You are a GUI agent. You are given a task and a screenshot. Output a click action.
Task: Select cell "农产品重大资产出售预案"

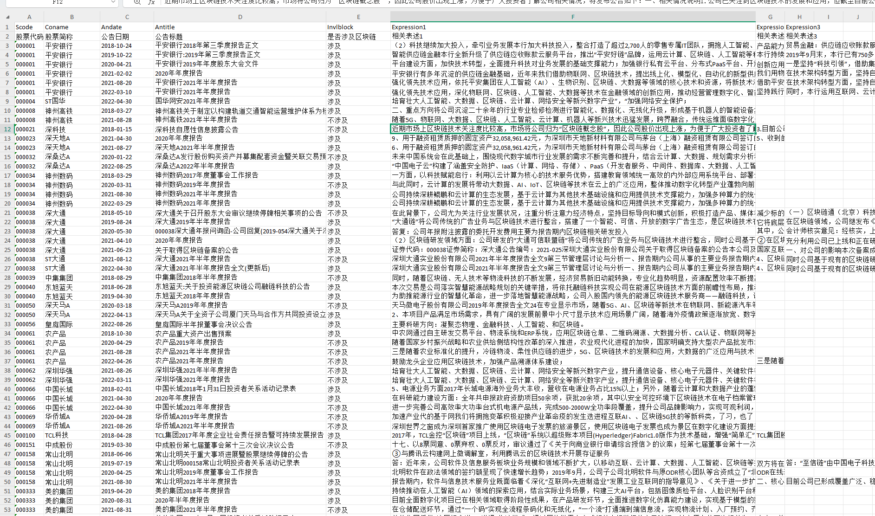click(x=240, y=333)
